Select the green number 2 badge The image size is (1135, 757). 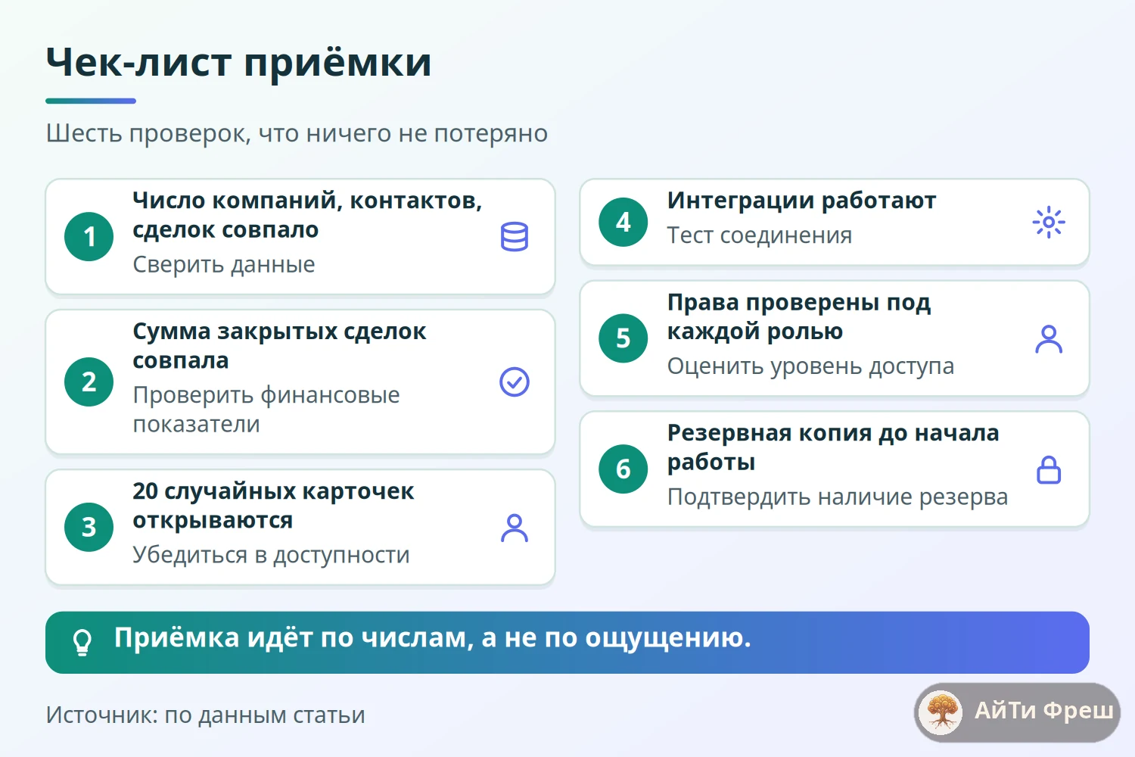point(89,382)
